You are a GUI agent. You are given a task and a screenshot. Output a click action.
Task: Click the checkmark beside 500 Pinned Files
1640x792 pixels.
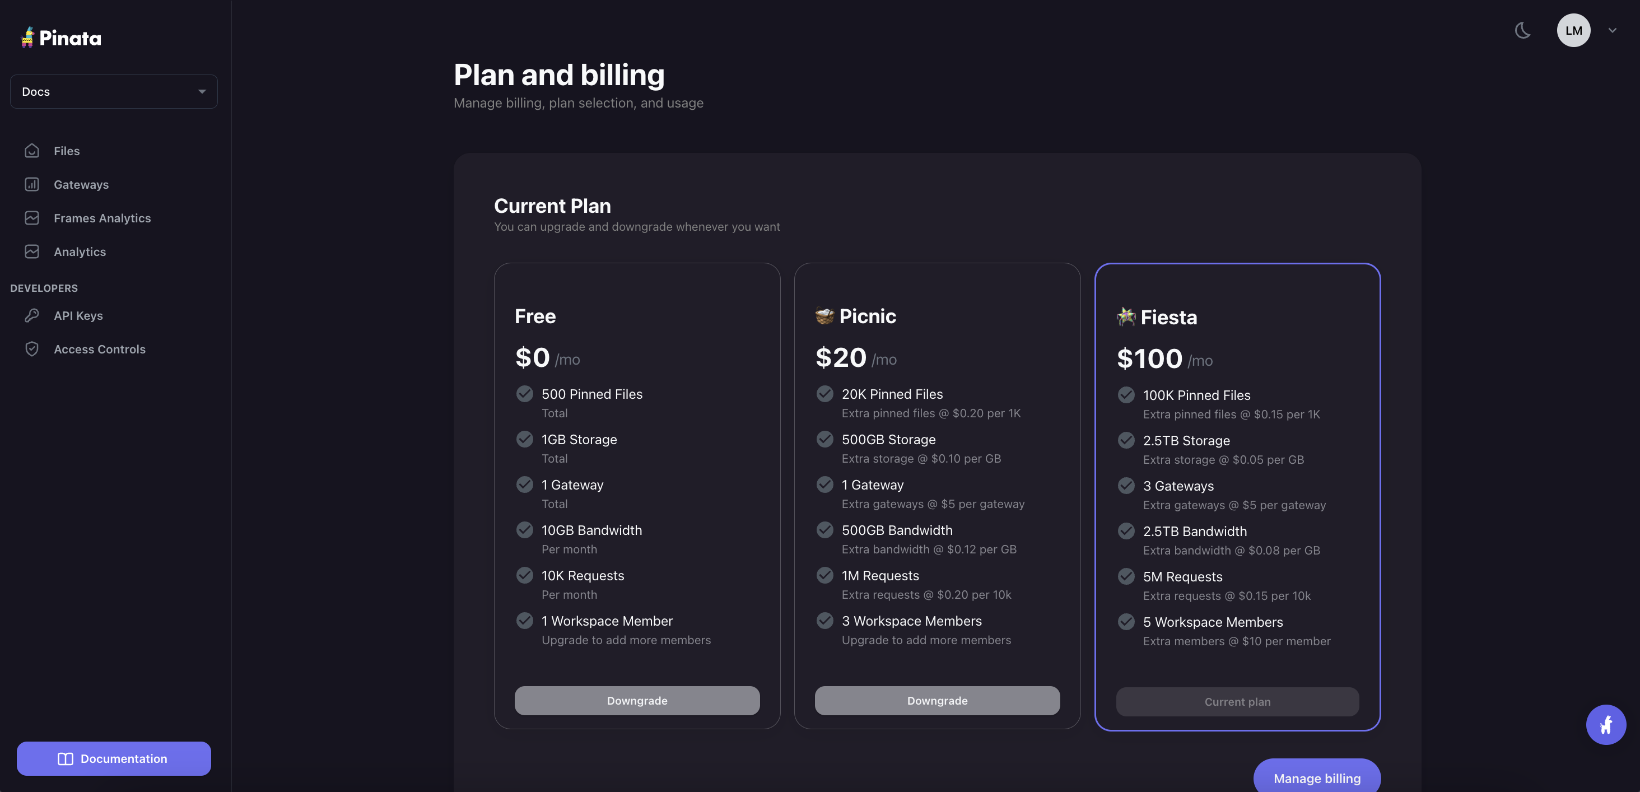525,393
